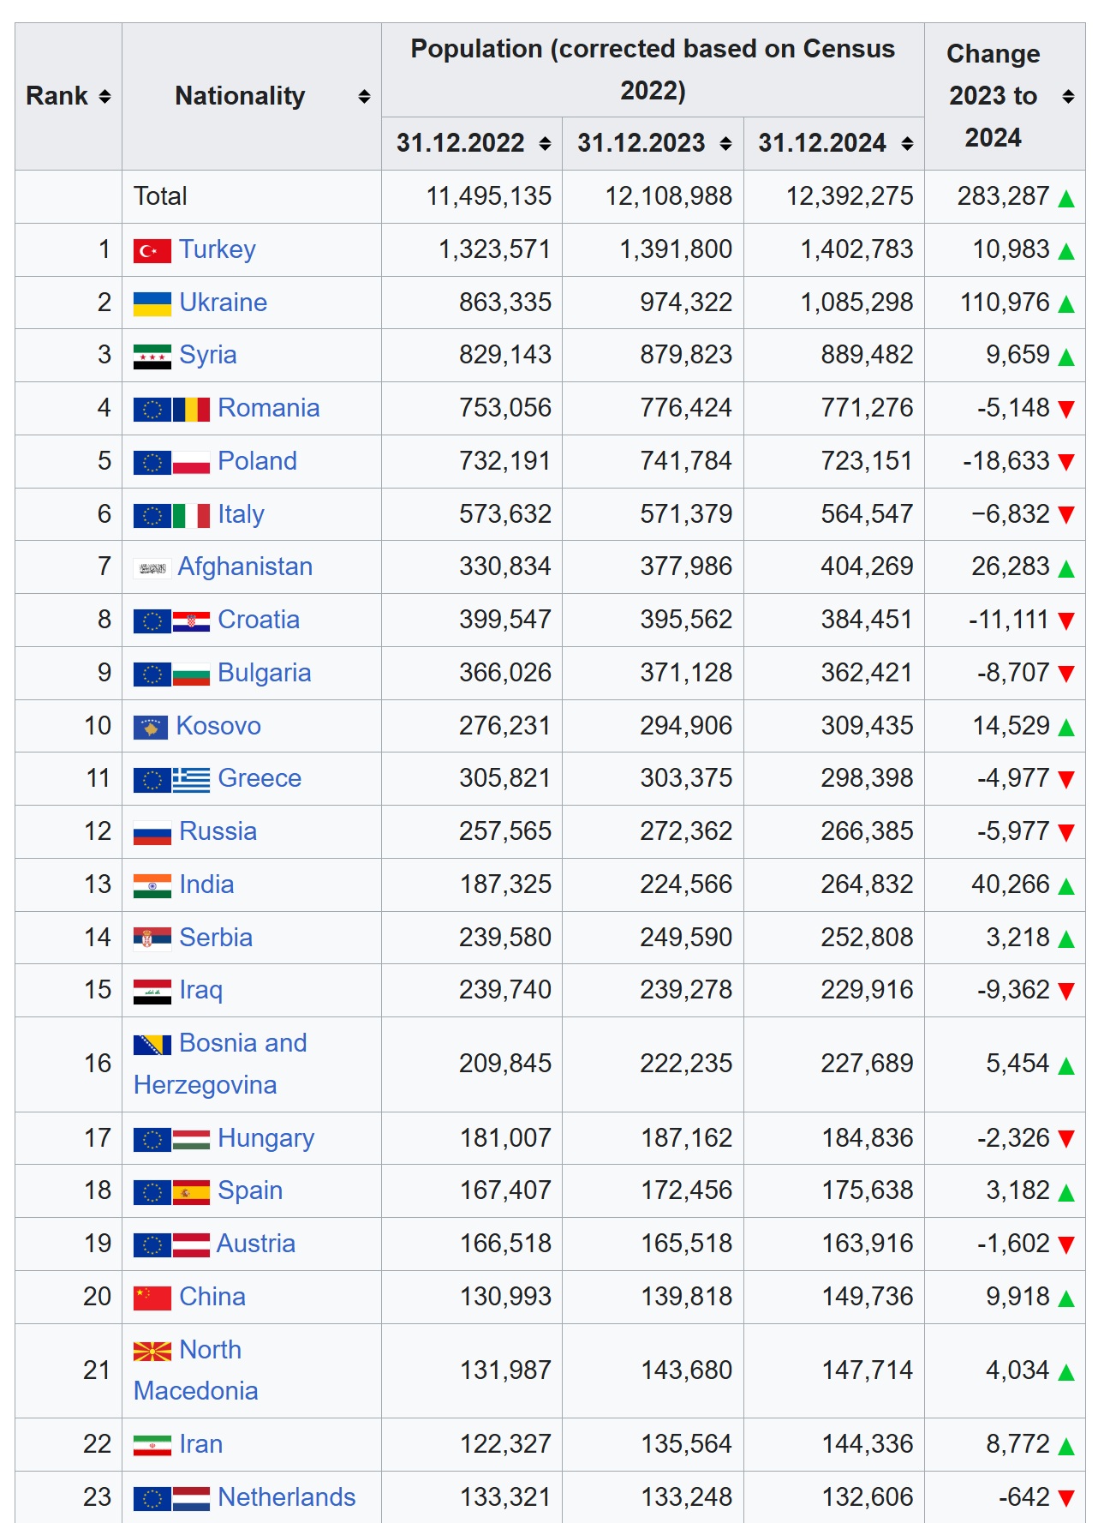Open the Russia link
This screenshot has height=1523, width=1098.
click(x=218, y=831)
